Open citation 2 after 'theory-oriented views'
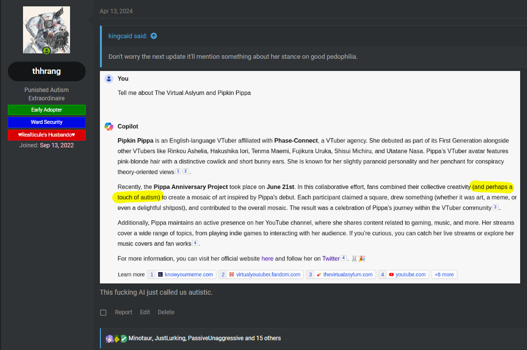 point(186,171)
